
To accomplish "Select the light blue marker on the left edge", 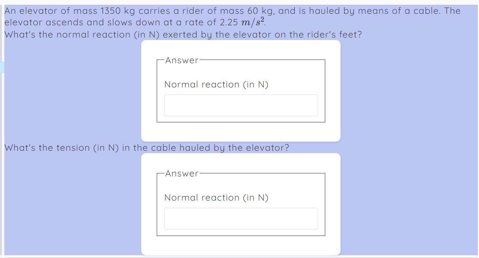I will tap(2, 67).
